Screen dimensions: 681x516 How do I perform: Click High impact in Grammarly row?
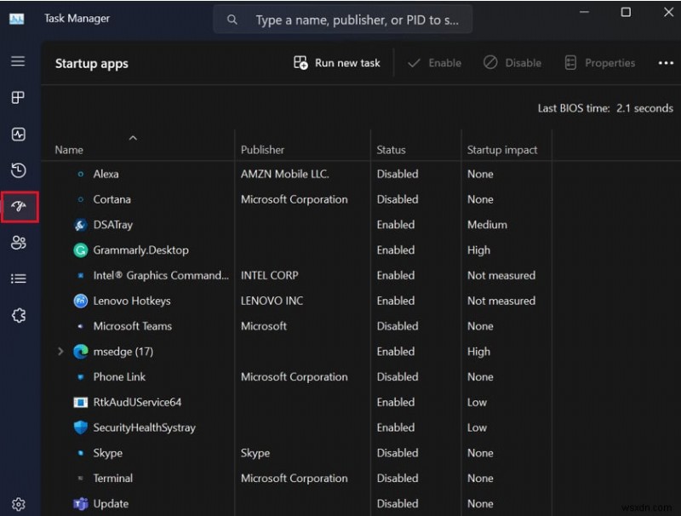pos(478,250)
